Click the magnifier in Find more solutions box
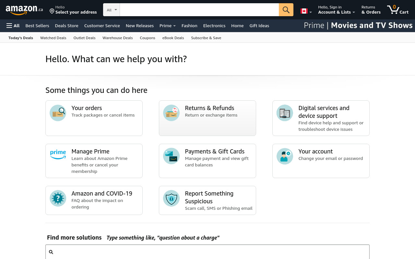This screenshot has width=415, height=259. (51, 252)
